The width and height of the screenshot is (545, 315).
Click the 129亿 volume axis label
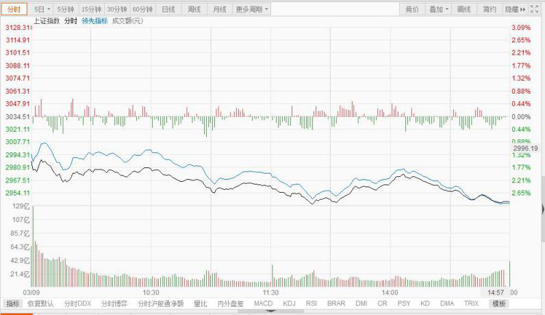(x=21, y=206)
